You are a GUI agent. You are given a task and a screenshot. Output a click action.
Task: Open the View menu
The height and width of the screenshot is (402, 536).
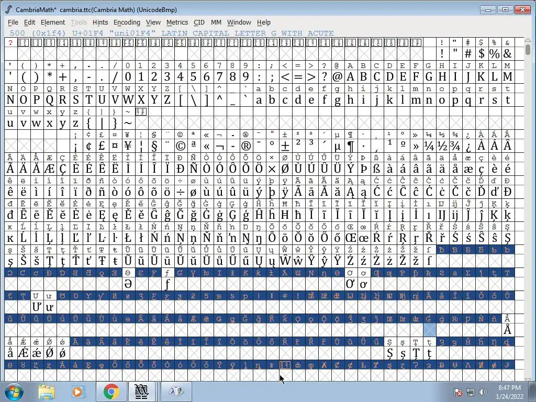153,22
